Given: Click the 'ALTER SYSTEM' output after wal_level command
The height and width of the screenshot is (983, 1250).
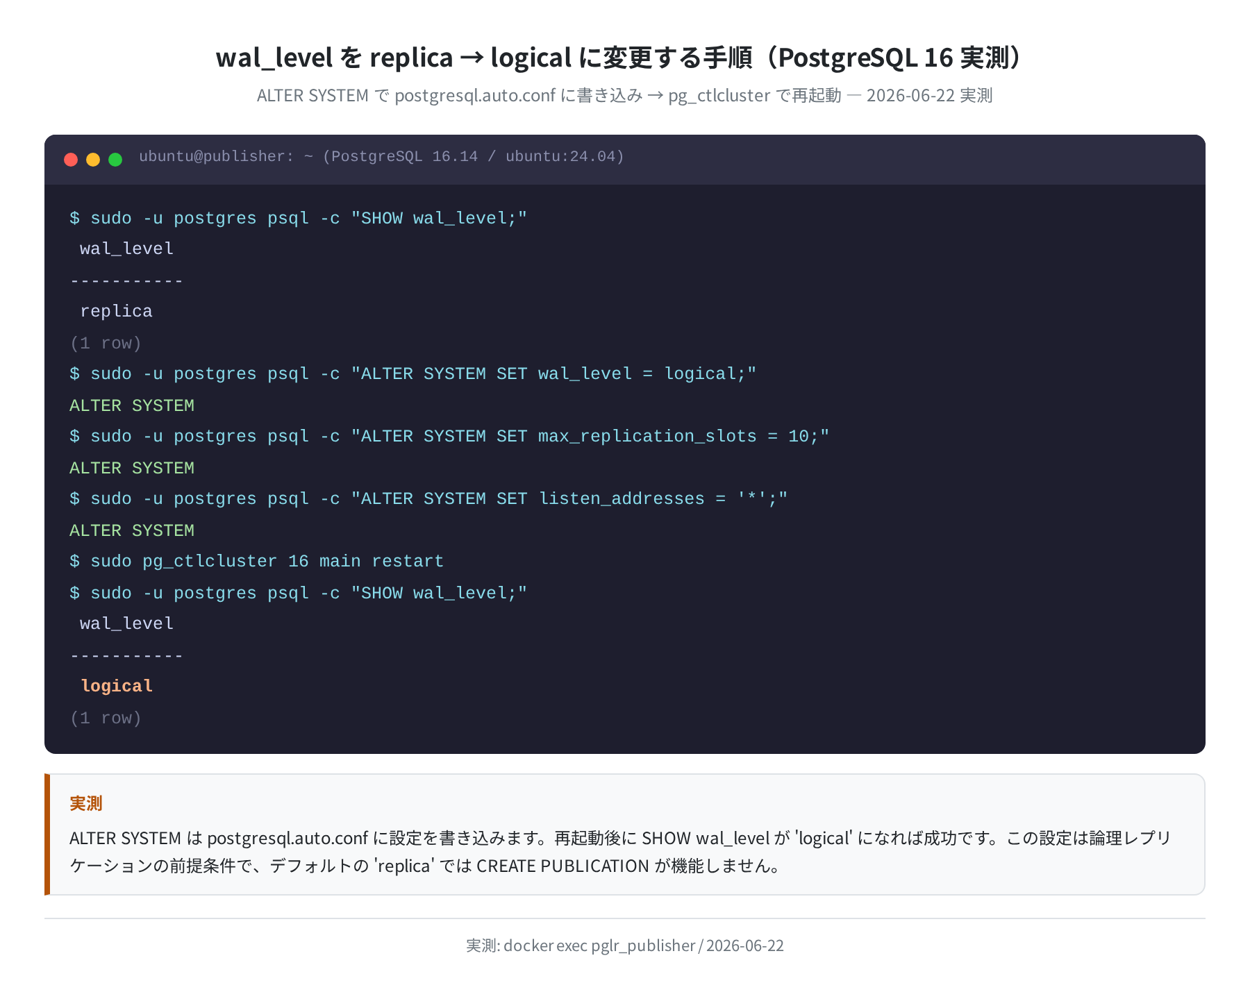Looking at the screenshot, I should tap(132, 405).
